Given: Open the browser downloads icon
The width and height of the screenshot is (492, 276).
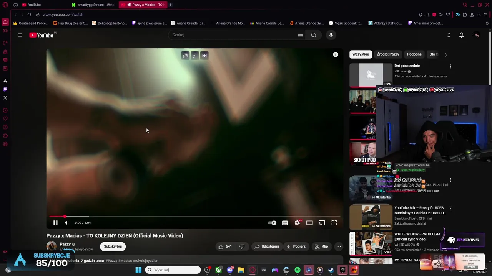Looking at the screenshot, I should [479, 15].
